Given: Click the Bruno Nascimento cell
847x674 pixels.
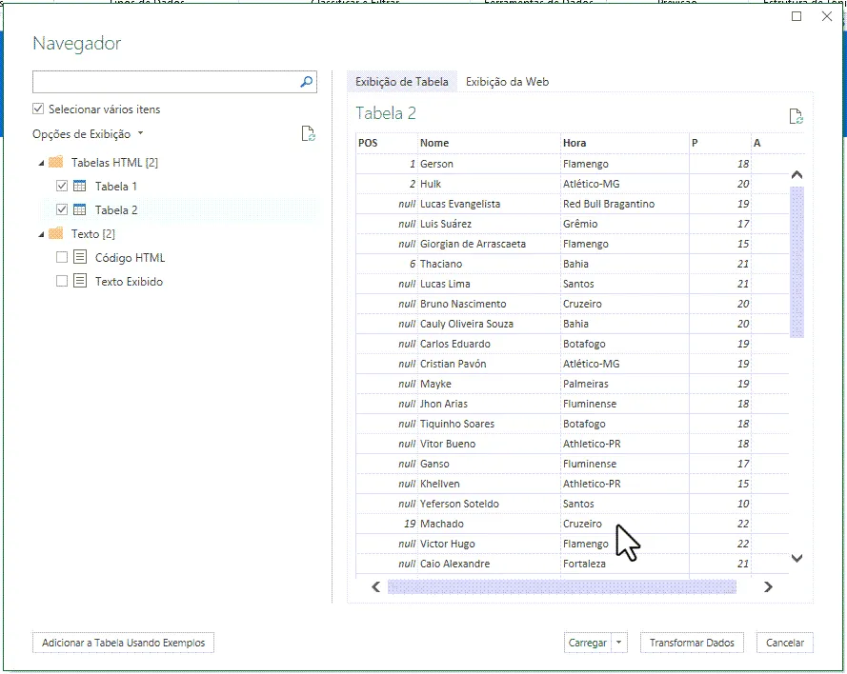Looking at the screenshot, I should (490, 304).
